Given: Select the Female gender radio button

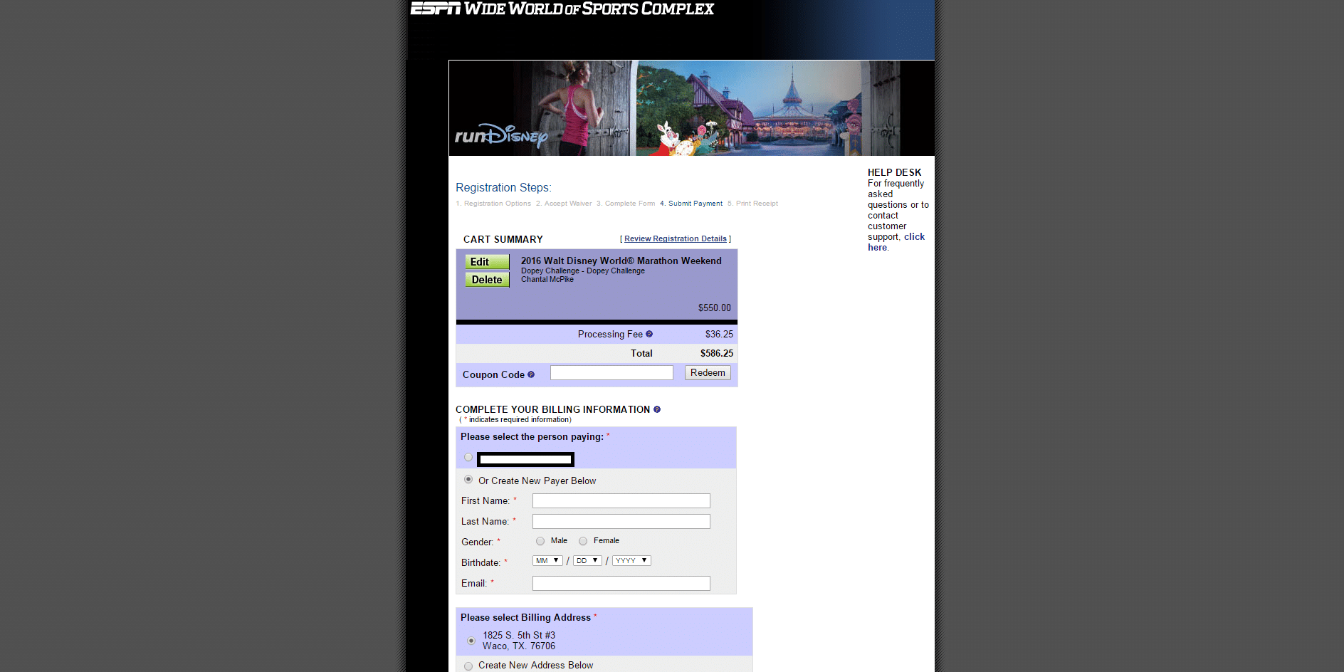Looking at the screenshot, I should tap(583, 541).
